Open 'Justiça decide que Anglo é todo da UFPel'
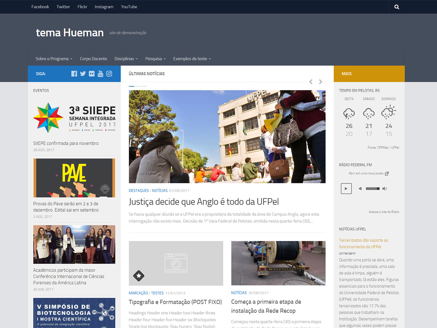 pos(204,202)
